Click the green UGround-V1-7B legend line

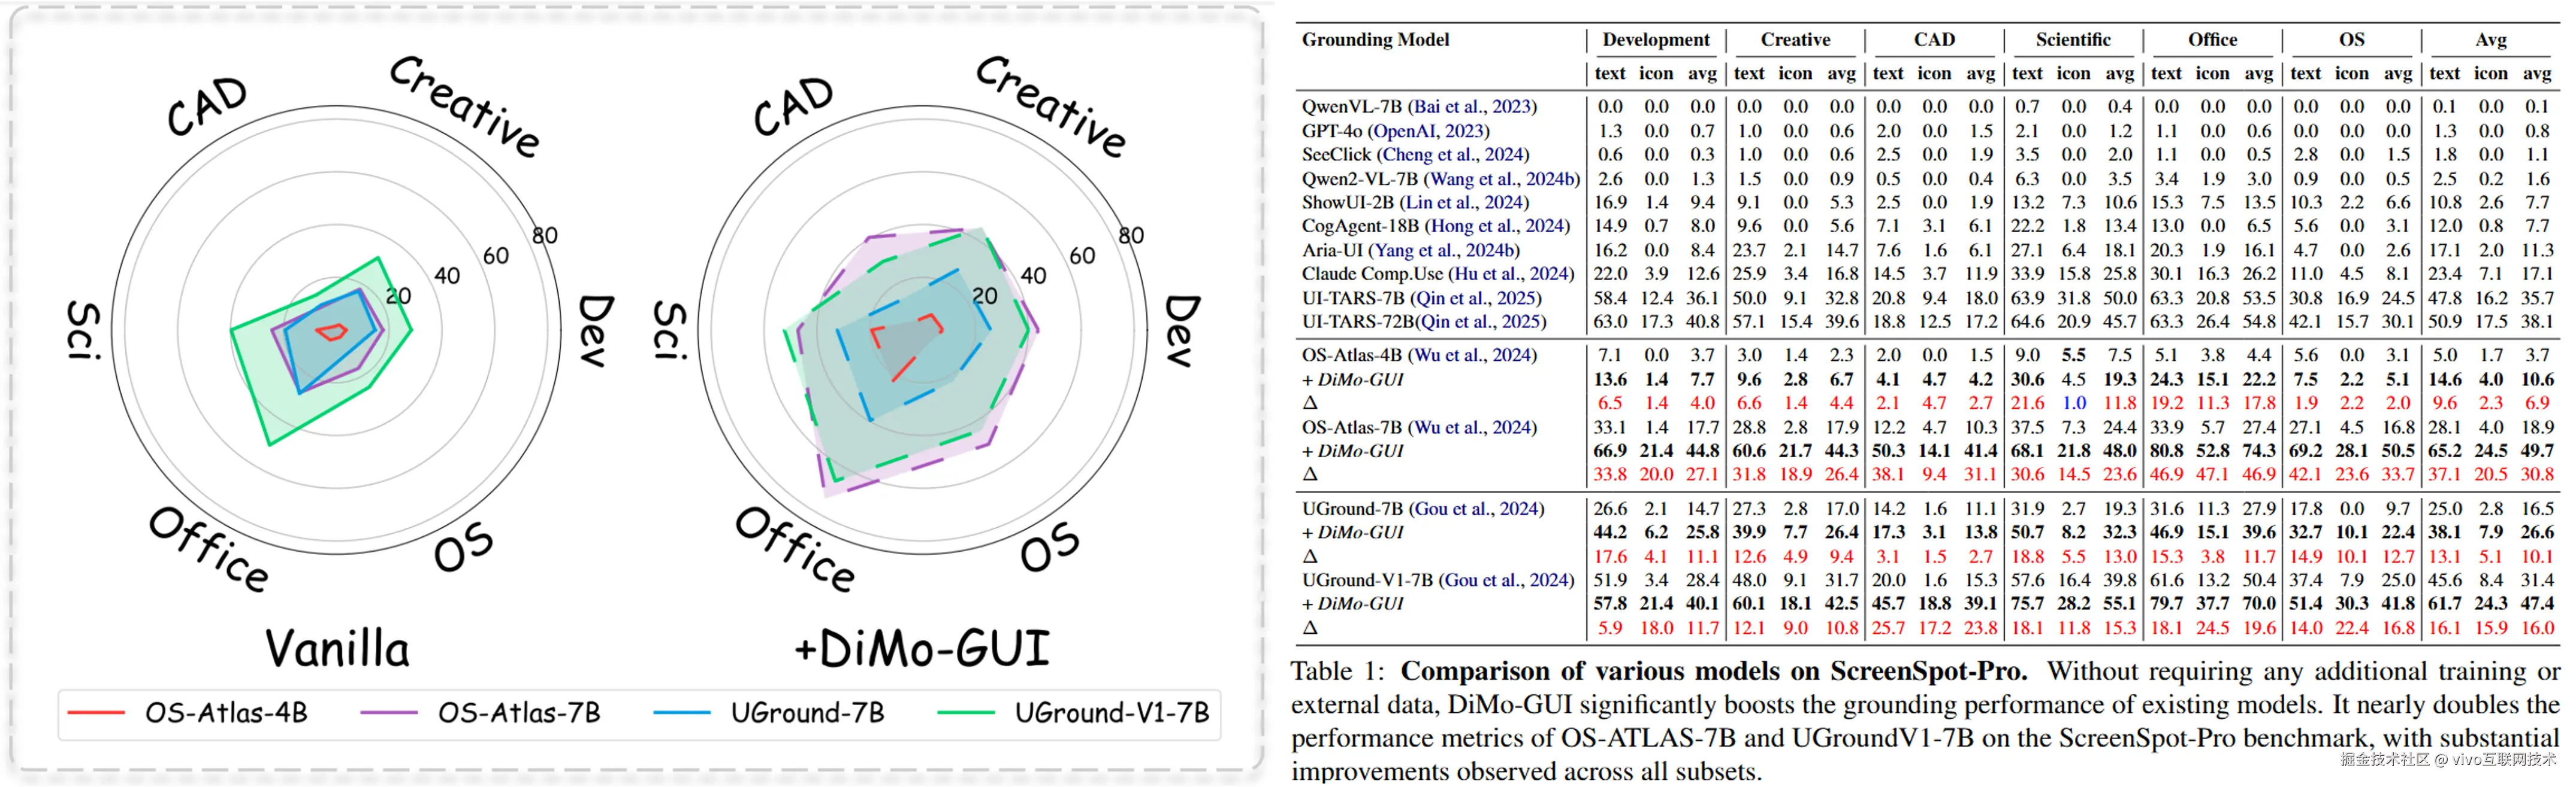pos(965,712)
